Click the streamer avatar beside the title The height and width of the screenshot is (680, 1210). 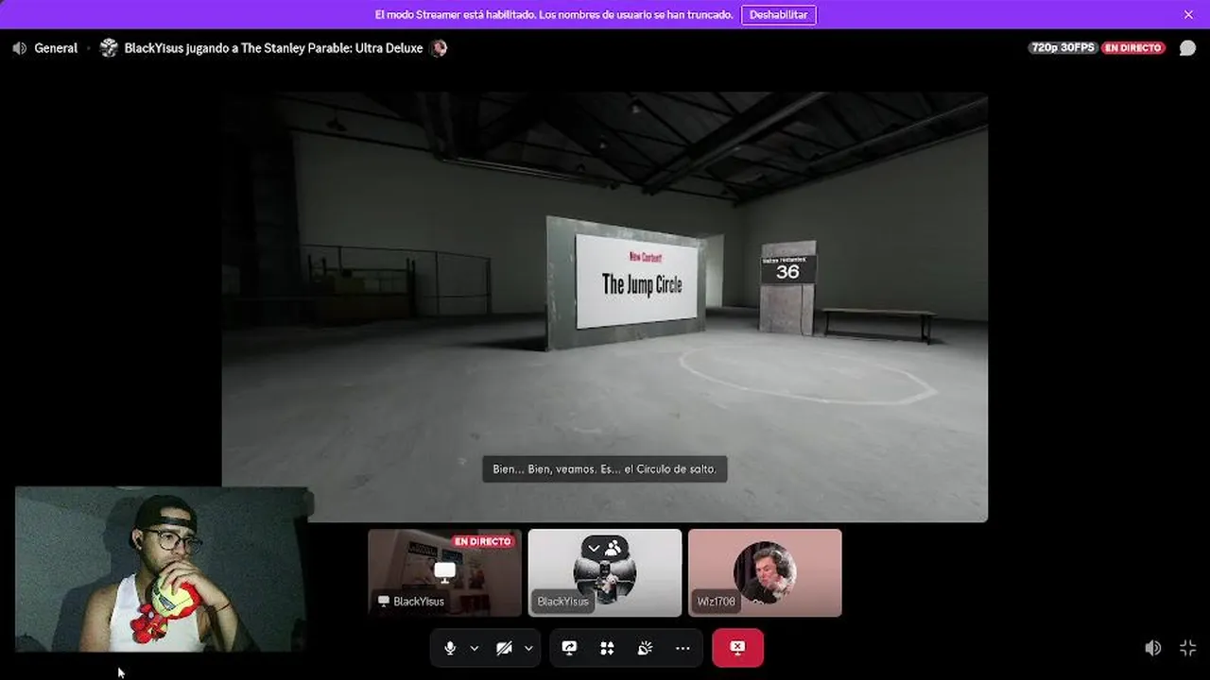click(109, 47)
